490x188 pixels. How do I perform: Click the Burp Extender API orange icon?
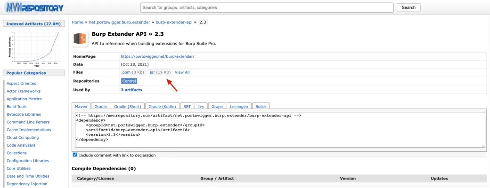tap(80, 39)
